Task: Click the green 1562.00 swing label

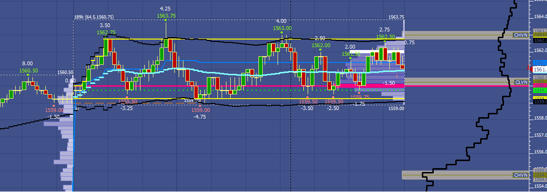Action: (321, 45)
